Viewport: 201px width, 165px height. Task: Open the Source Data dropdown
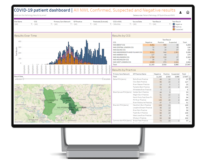tap(142, 24)
